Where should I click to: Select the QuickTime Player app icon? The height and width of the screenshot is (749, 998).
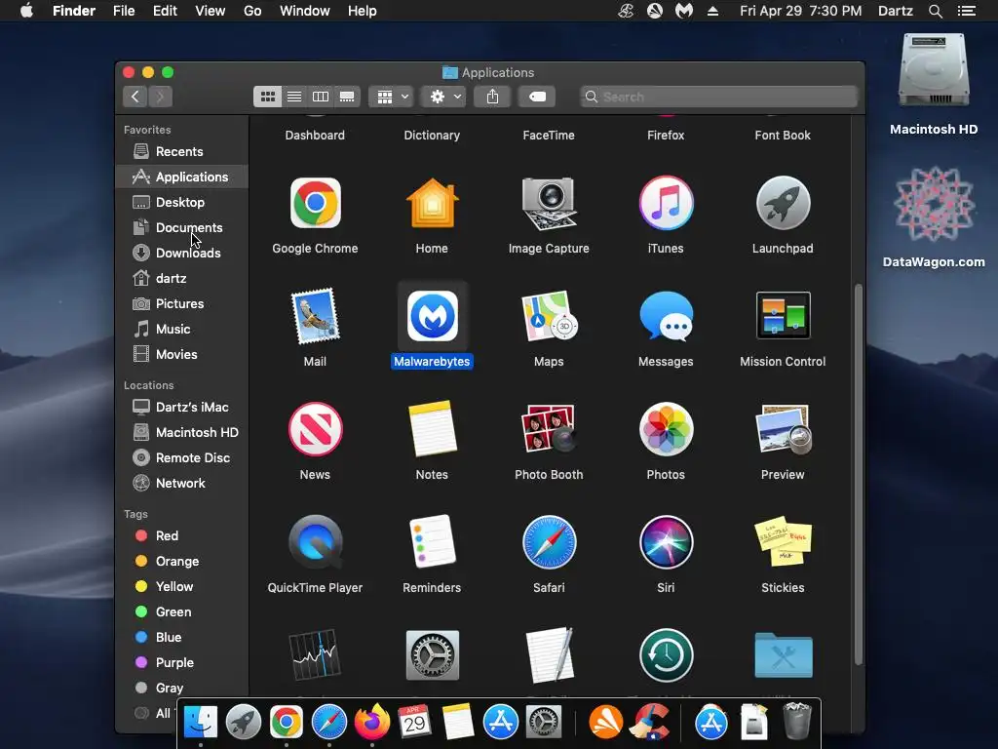pyautogui.click(x=315, y=542)
